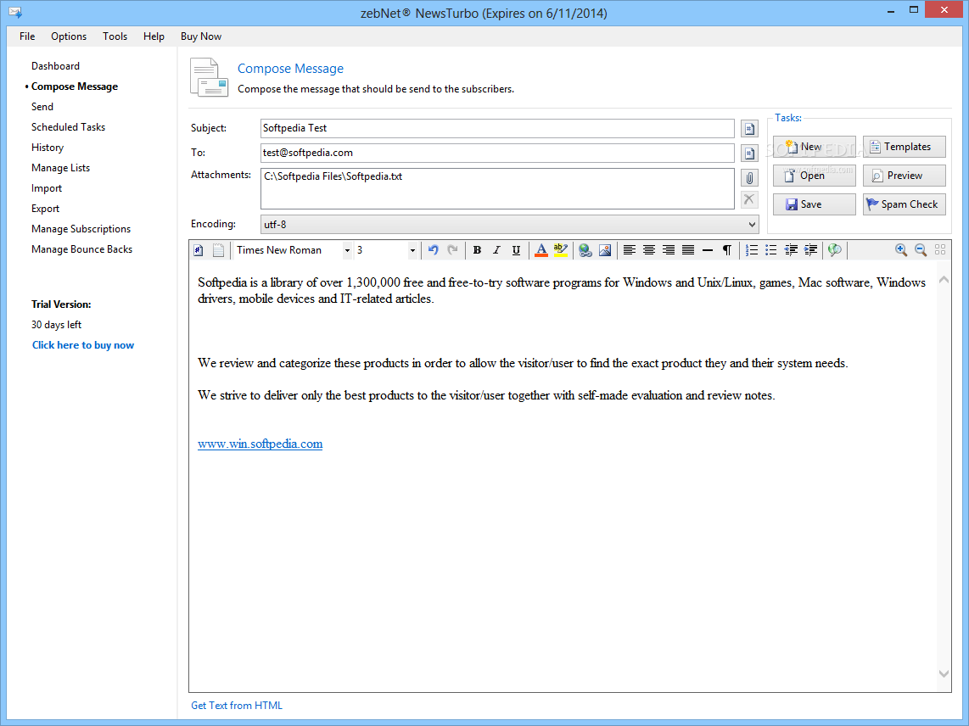Open History in the sidebar
The width and height of the screenshot is (969, 726).
point(48,148)
